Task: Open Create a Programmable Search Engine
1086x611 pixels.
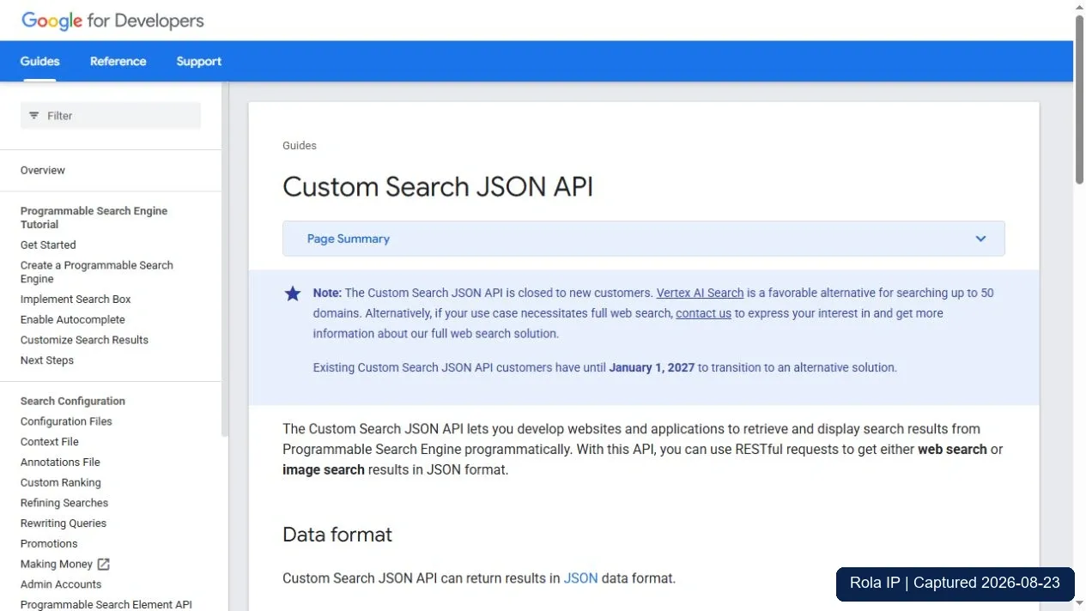Action: [x=97, y=272]
